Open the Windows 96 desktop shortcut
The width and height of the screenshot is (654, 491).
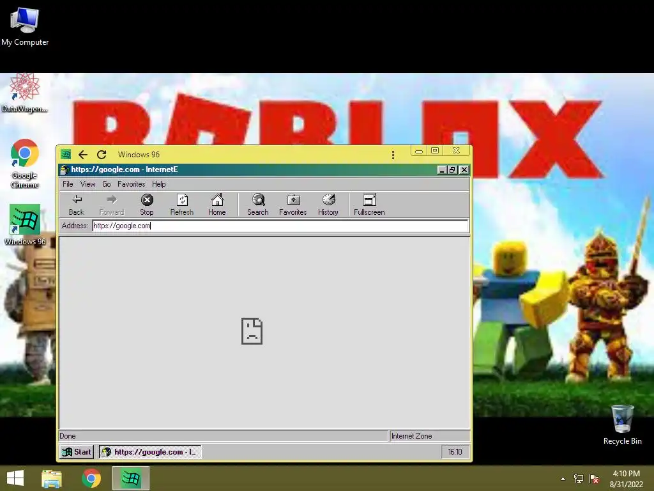tap(25, 224)
